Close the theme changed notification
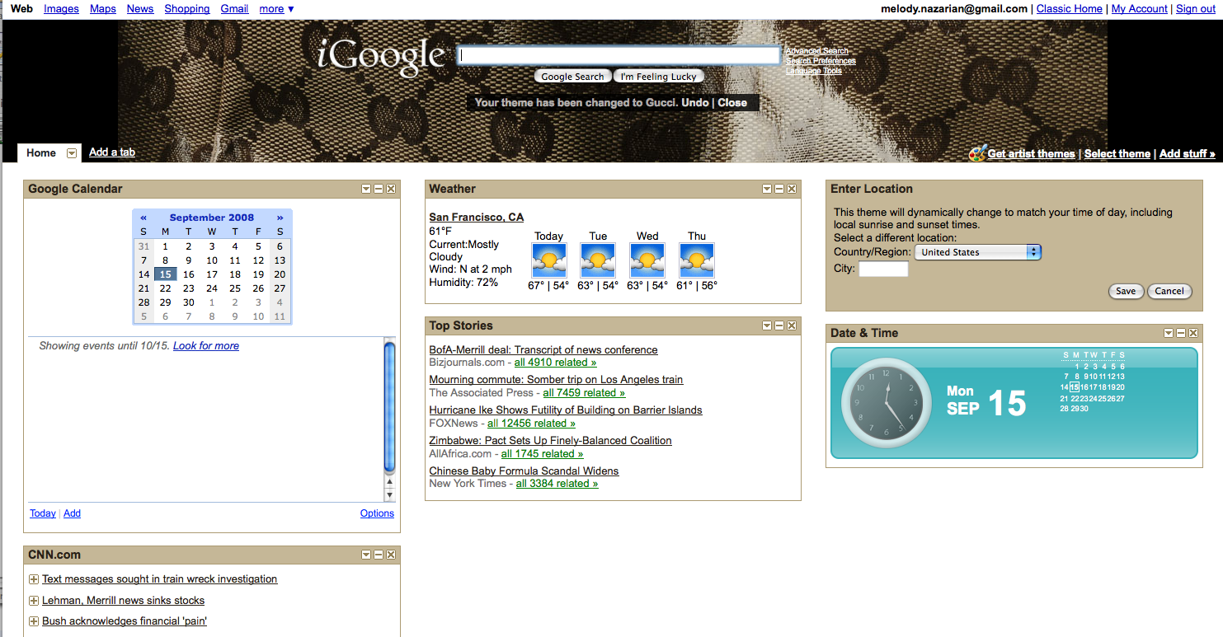Screen dimensions: 1223x637 coord(732,103)
